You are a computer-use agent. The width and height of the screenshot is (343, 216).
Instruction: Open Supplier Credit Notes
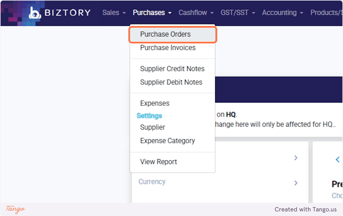[173, 69]
